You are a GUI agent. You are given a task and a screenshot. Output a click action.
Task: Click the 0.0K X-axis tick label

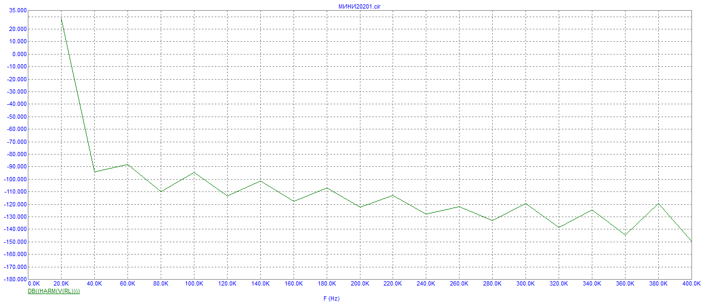click(34, 284)
